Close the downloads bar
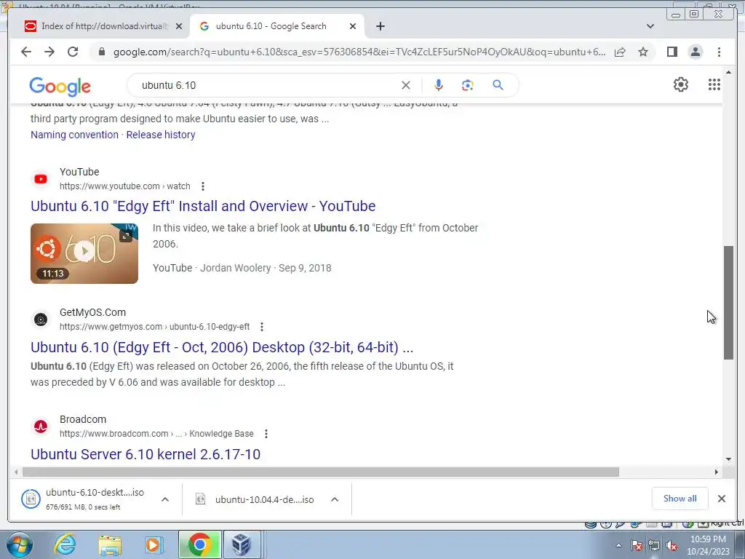Viewport: 745px width, 559px height. 721,498
